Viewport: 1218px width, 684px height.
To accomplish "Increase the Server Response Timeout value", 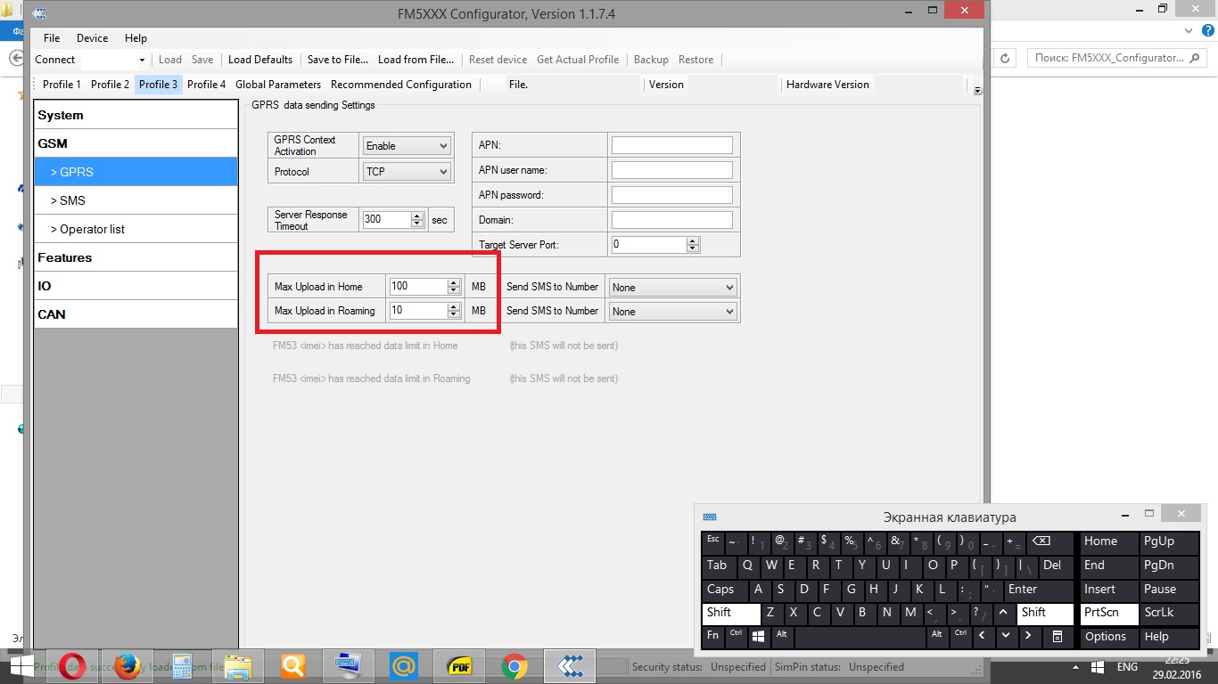I will point(417,216).
